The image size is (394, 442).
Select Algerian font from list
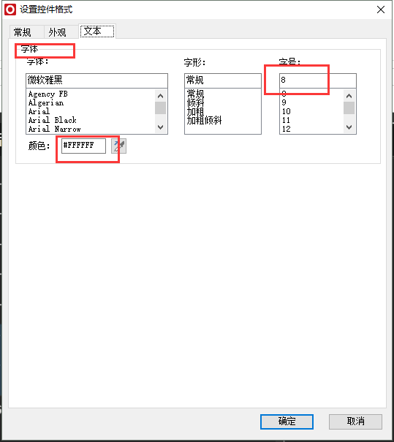click(x=46, y=102)
